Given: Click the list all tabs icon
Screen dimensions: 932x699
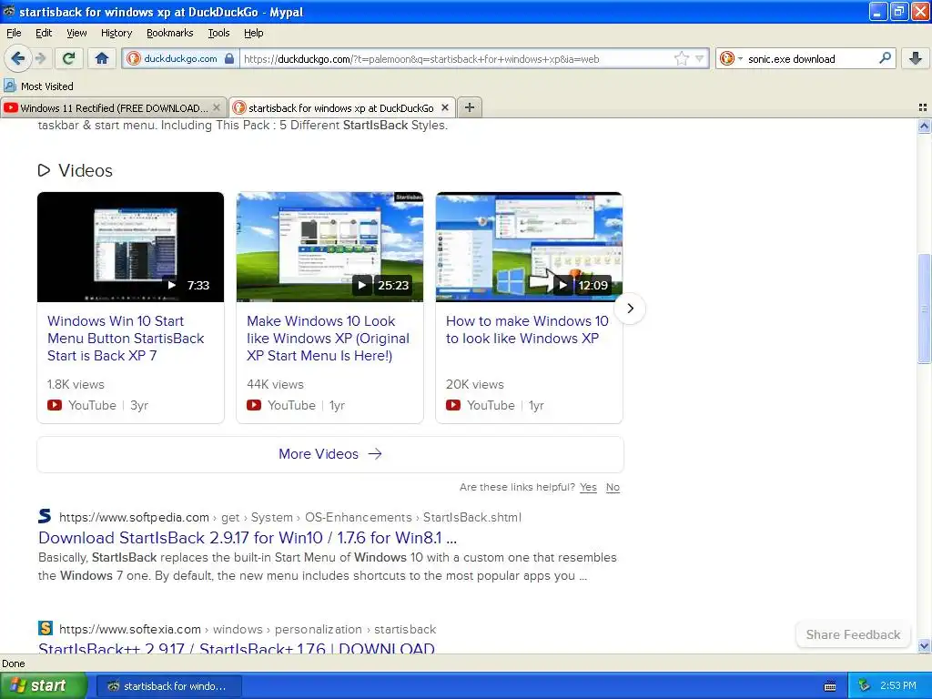Looking at the screenshot, I should point(923,107).
